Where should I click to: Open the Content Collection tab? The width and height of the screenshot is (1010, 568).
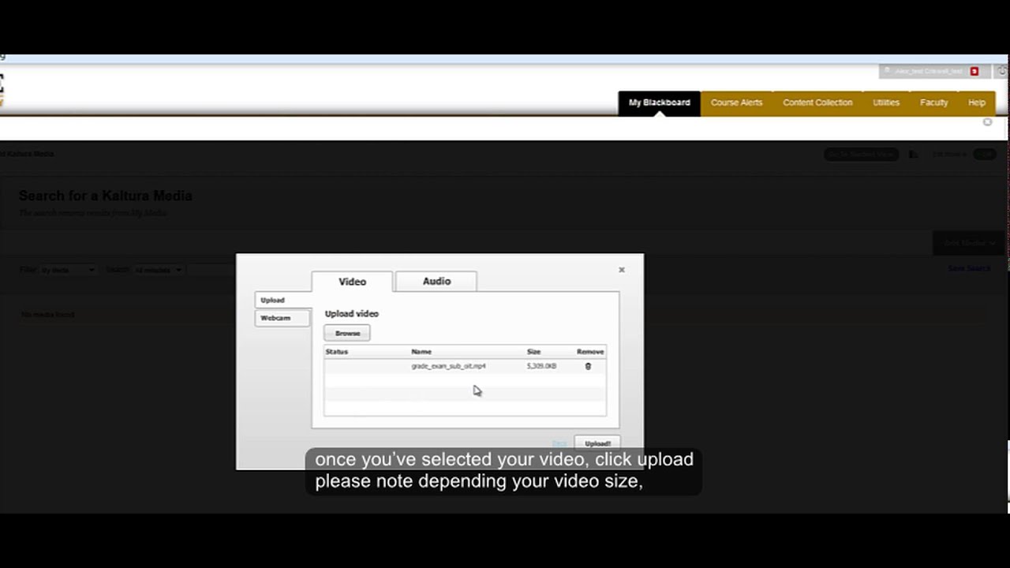[817, 103]
